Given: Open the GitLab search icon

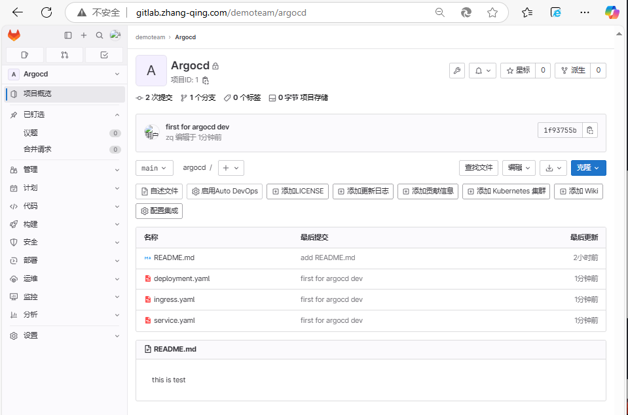Looking at the screenshot, I should [100, 35].
